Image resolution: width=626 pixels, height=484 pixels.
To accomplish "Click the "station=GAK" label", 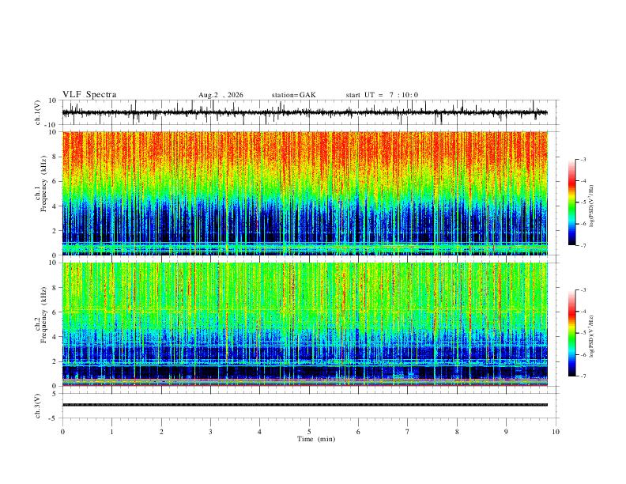I will pyautogui.click(x=293, y=95).
